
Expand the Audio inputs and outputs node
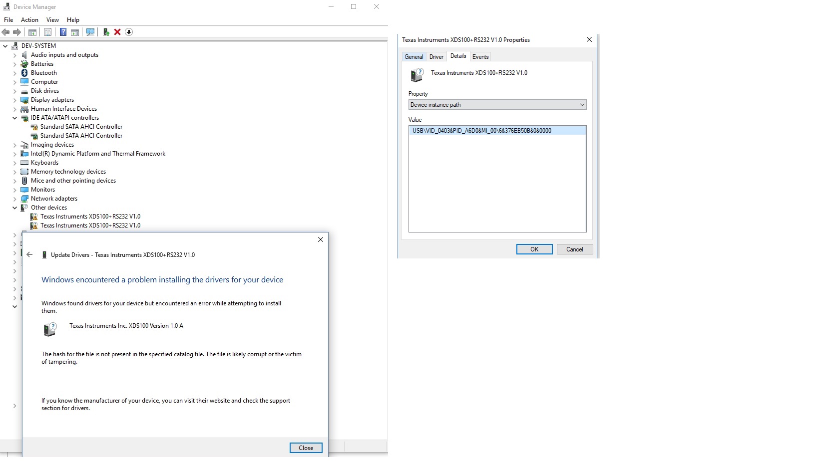(14, 55)
